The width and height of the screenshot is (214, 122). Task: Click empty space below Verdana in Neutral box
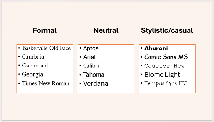click(x=106, y=90)
